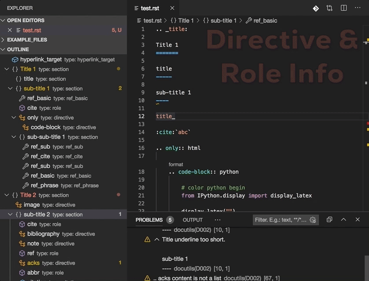Click the braces icon beside title section
Image resolution: width=369 pixels, height=281 pixels.
point(18,79)
